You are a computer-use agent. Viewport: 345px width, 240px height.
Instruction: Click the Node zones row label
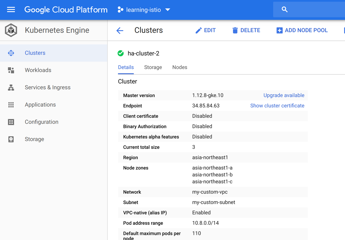136,168
